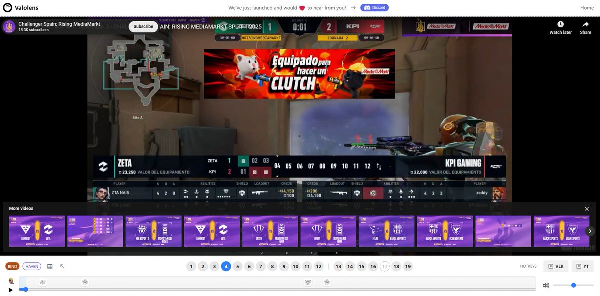Screen dimensions: 600x296
Task: Select the BIND map toggle
Action: point(12,266)
